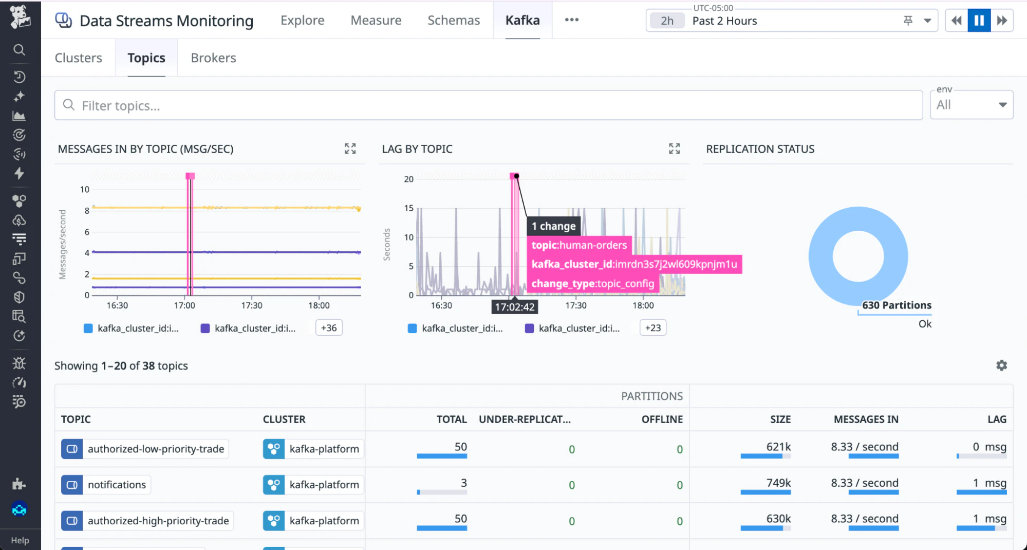Viewport: 1027px width, 550px height.
Task: Expand the Lag By Topic graph fullscreen
Action: point(674,149)
